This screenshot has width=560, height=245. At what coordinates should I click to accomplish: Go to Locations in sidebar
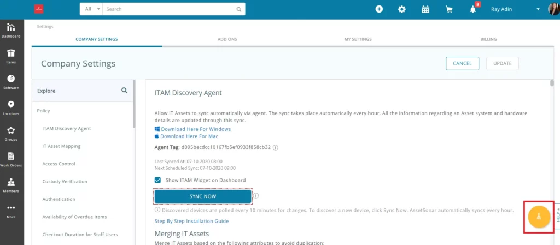[x=11, y=108]
